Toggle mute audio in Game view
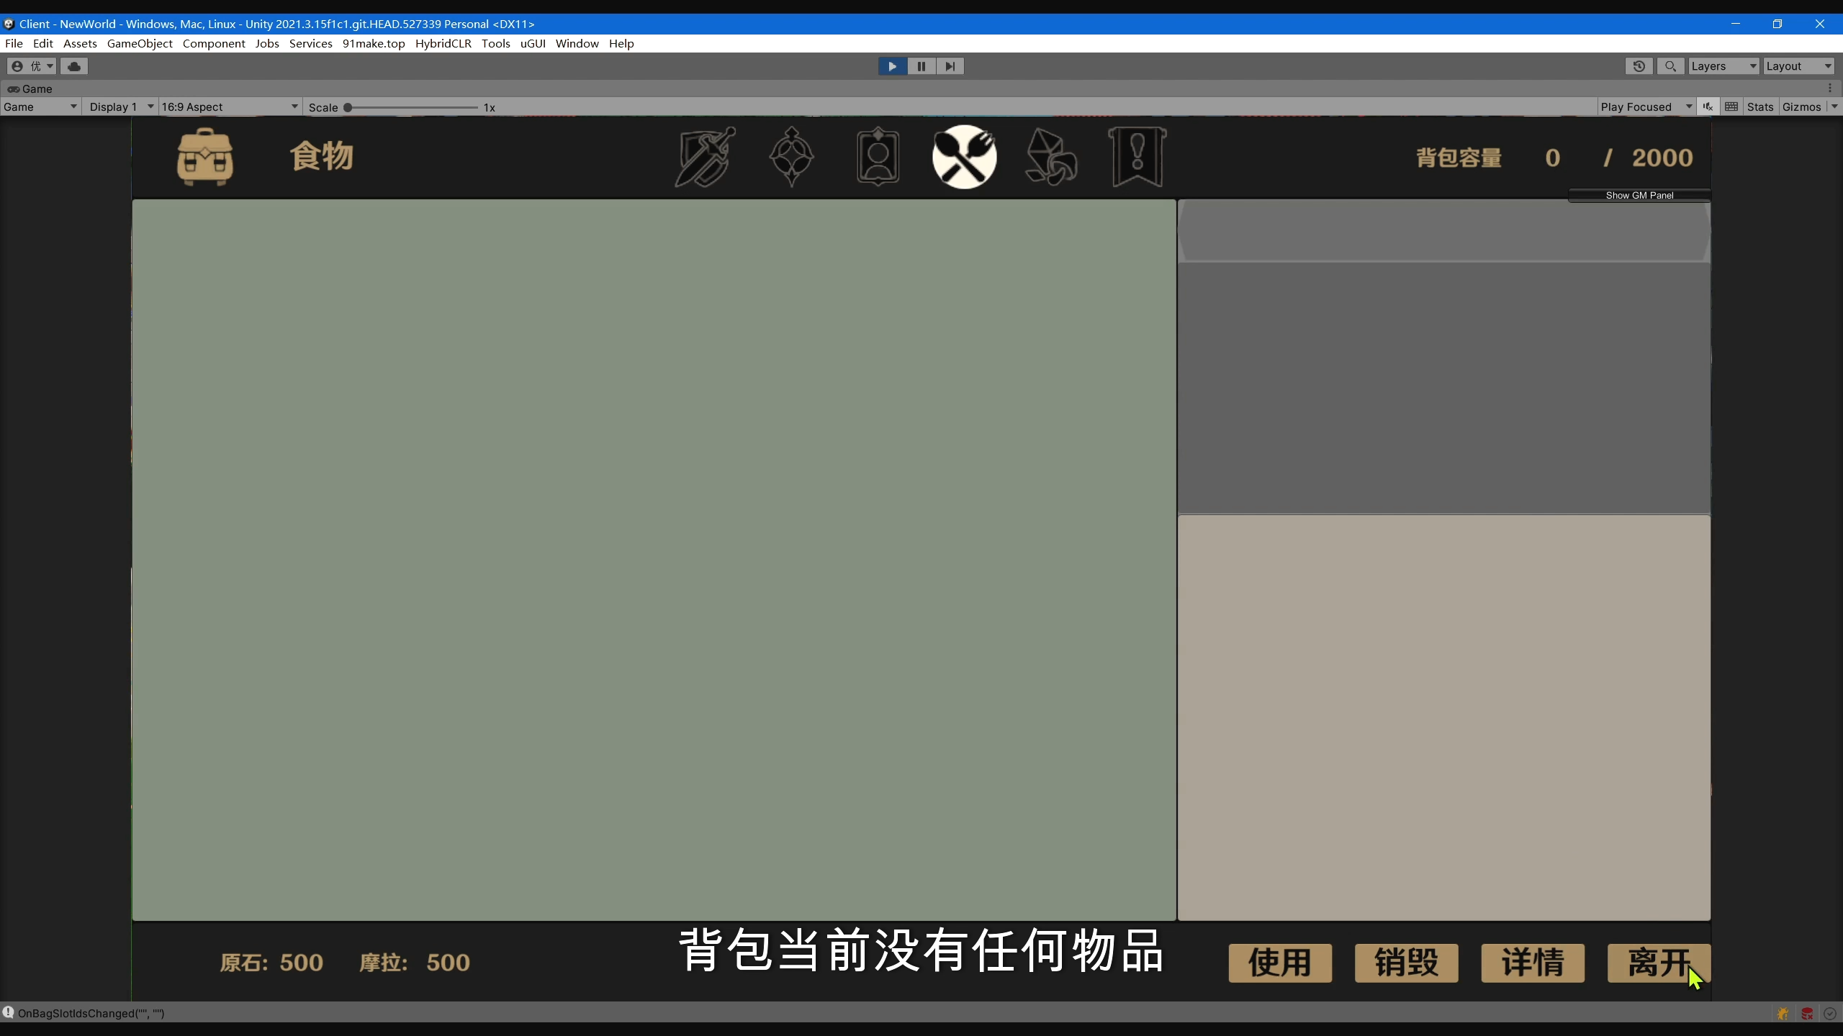Viewport: 1843px width, 1036px height. [x=1708, y=106]
